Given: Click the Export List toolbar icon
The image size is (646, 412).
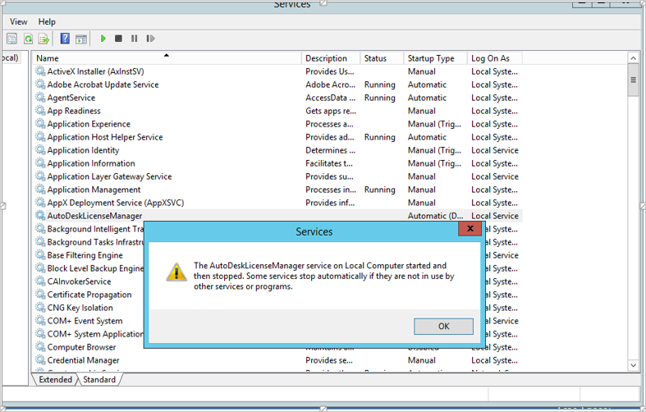Looking at the screenshot, I should coord(44,39).
